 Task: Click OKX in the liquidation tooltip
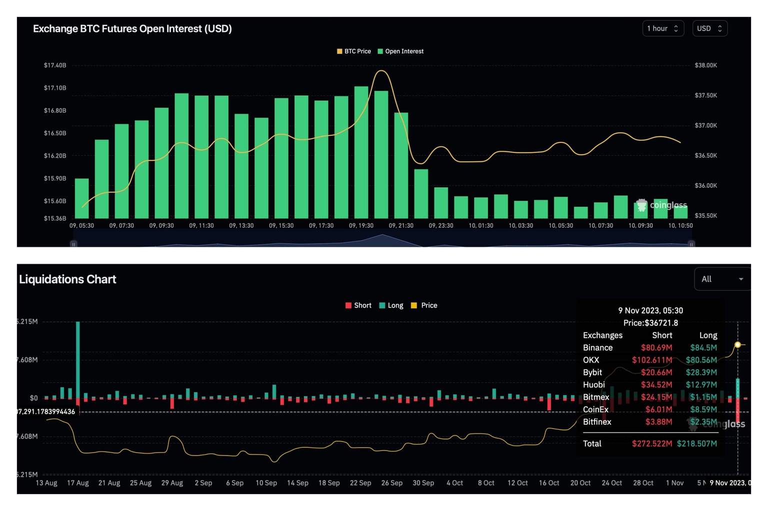(x=590, y=360)
